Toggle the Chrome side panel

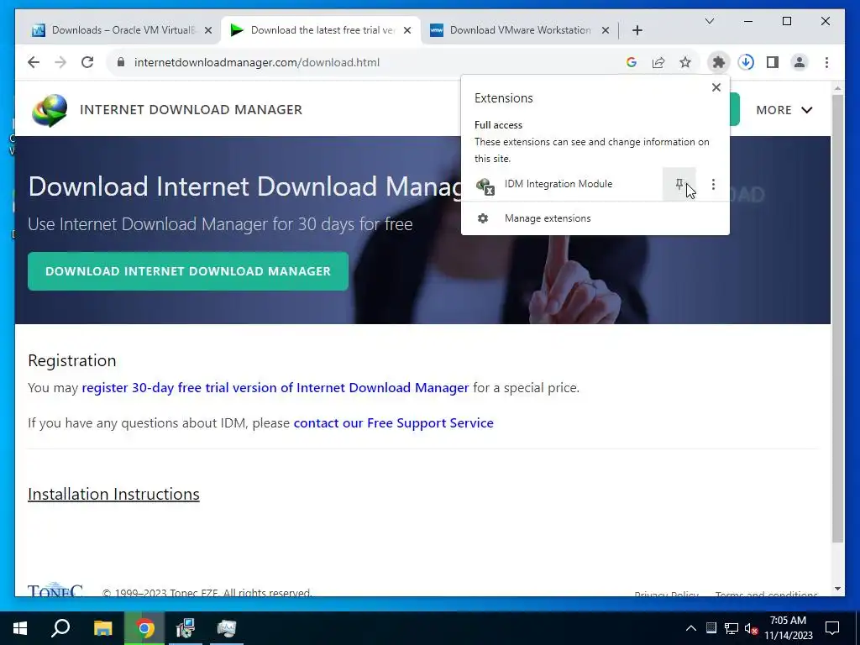(773, 62)
